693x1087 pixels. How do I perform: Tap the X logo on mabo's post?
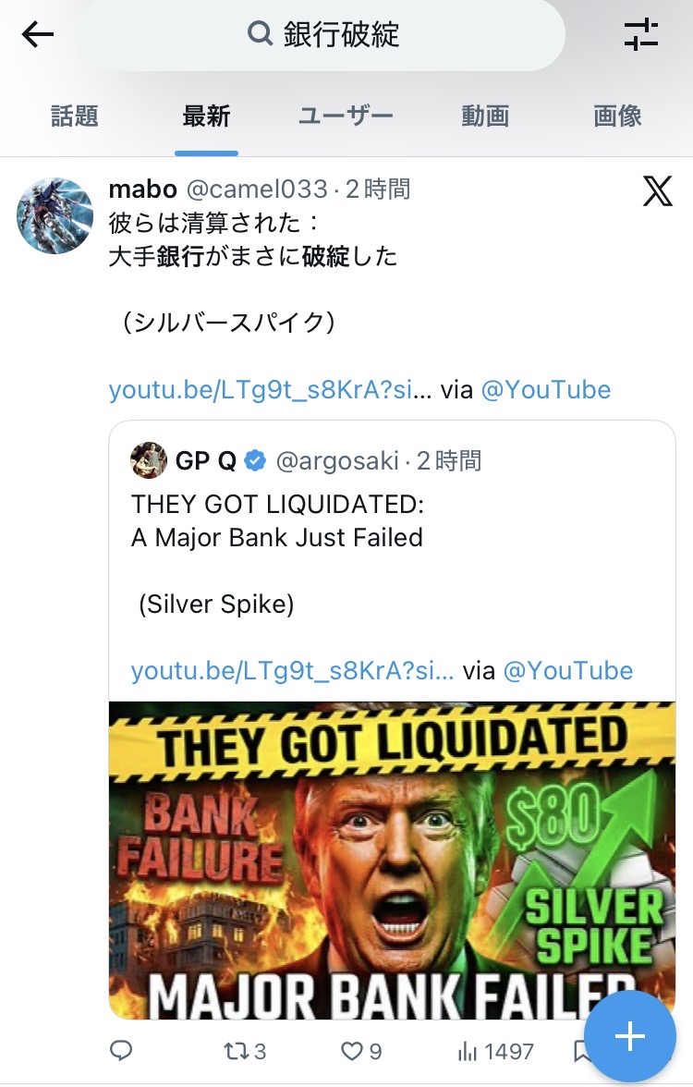(x=657, y=191)
